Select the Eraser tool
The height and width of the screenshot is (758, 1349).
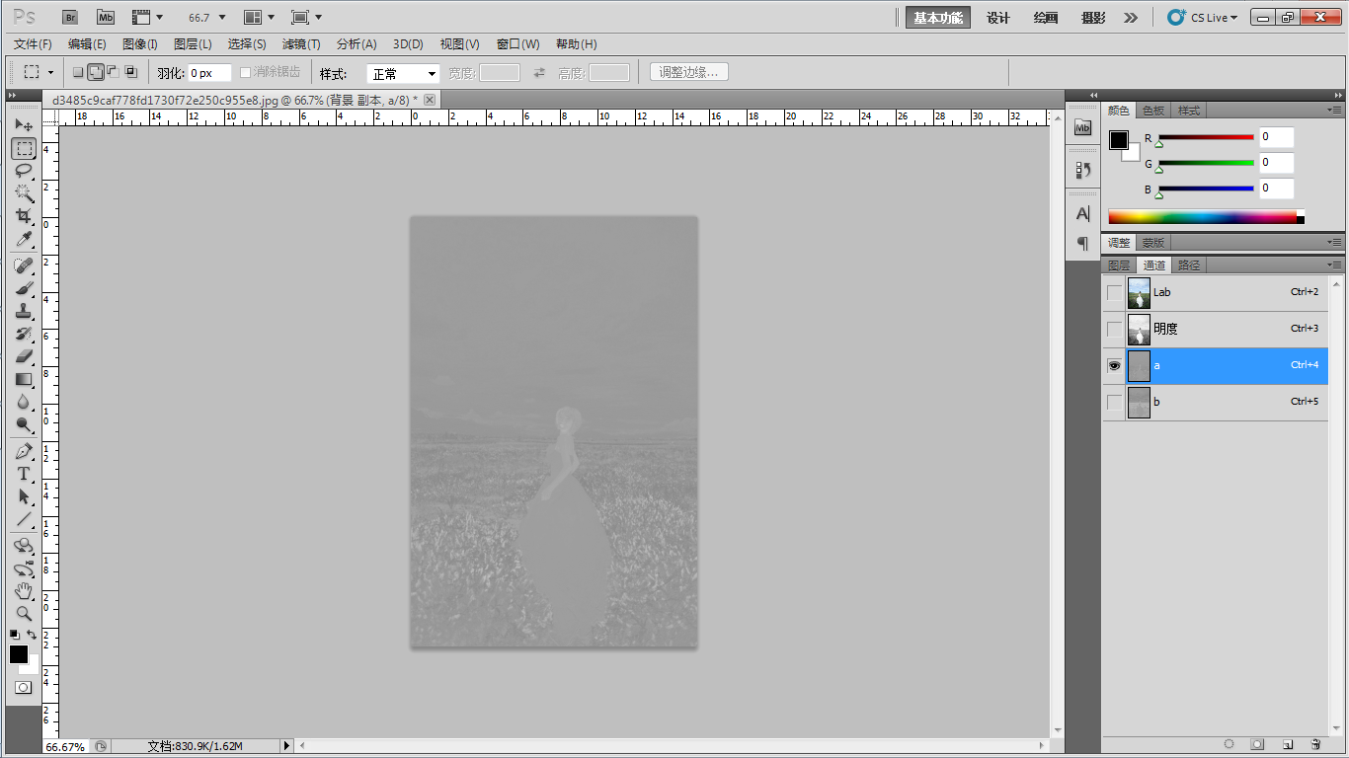24,356
